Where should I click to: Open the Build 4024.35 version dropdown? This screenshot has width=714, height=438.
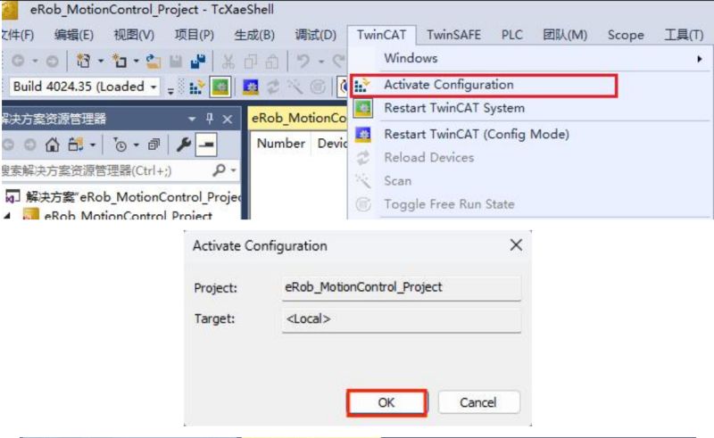(x=154, y=87)
